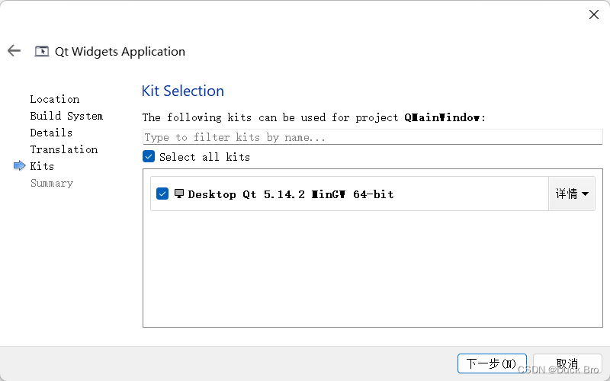The height and width of the screenshot is (381, 610).
Task: Click the desktop monitor icon of the kit
Action: point(179,194)
